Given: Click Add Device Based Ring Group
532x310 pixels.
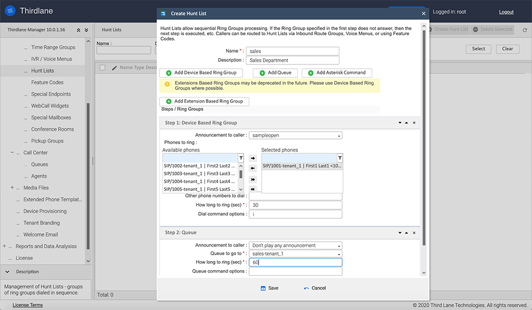Looking at the screenshot, I should coord(201,73).
